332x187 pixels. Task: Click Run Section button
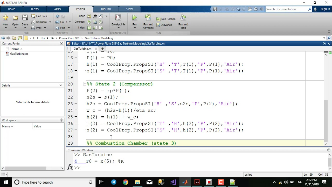click(x=166, y=19)
